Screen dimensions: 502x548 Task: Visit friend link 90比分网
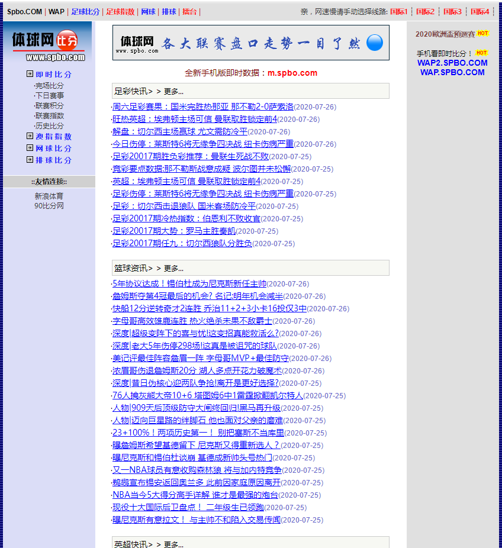tap(49, 206)
